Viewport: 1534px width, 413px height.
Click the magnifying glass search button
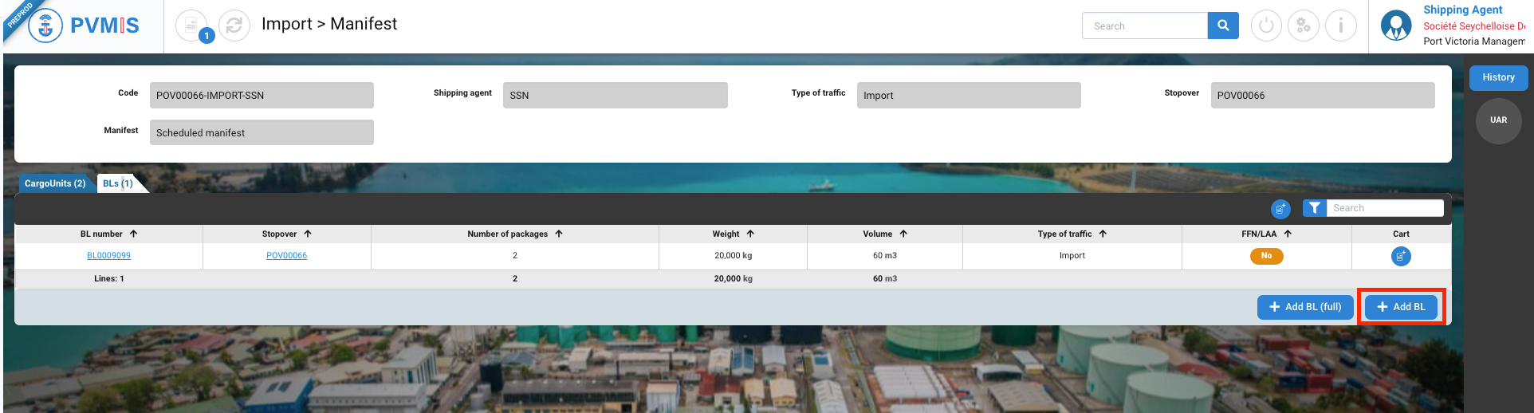tap(1223, 26)
